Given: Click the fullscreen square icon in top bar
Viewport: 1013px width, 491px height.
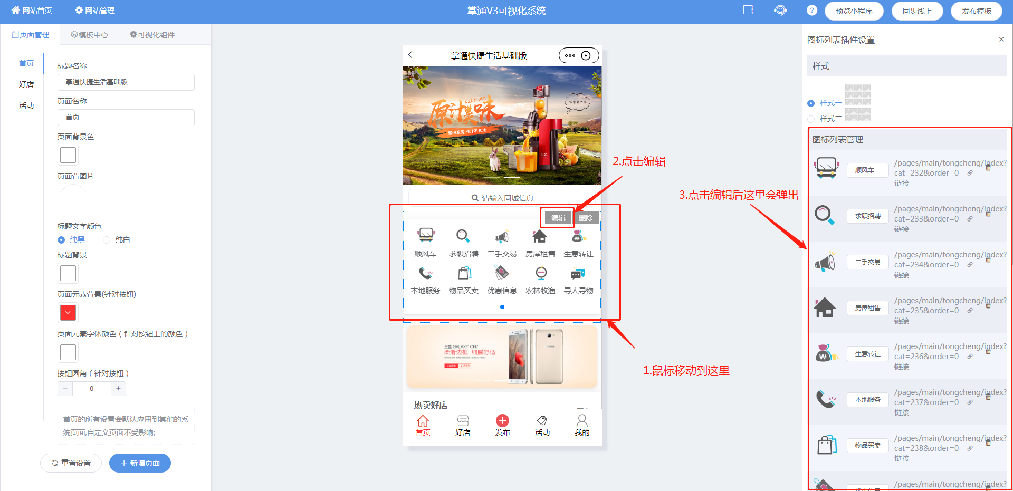Looking at the screenshot, I should (x=748, y=10).
